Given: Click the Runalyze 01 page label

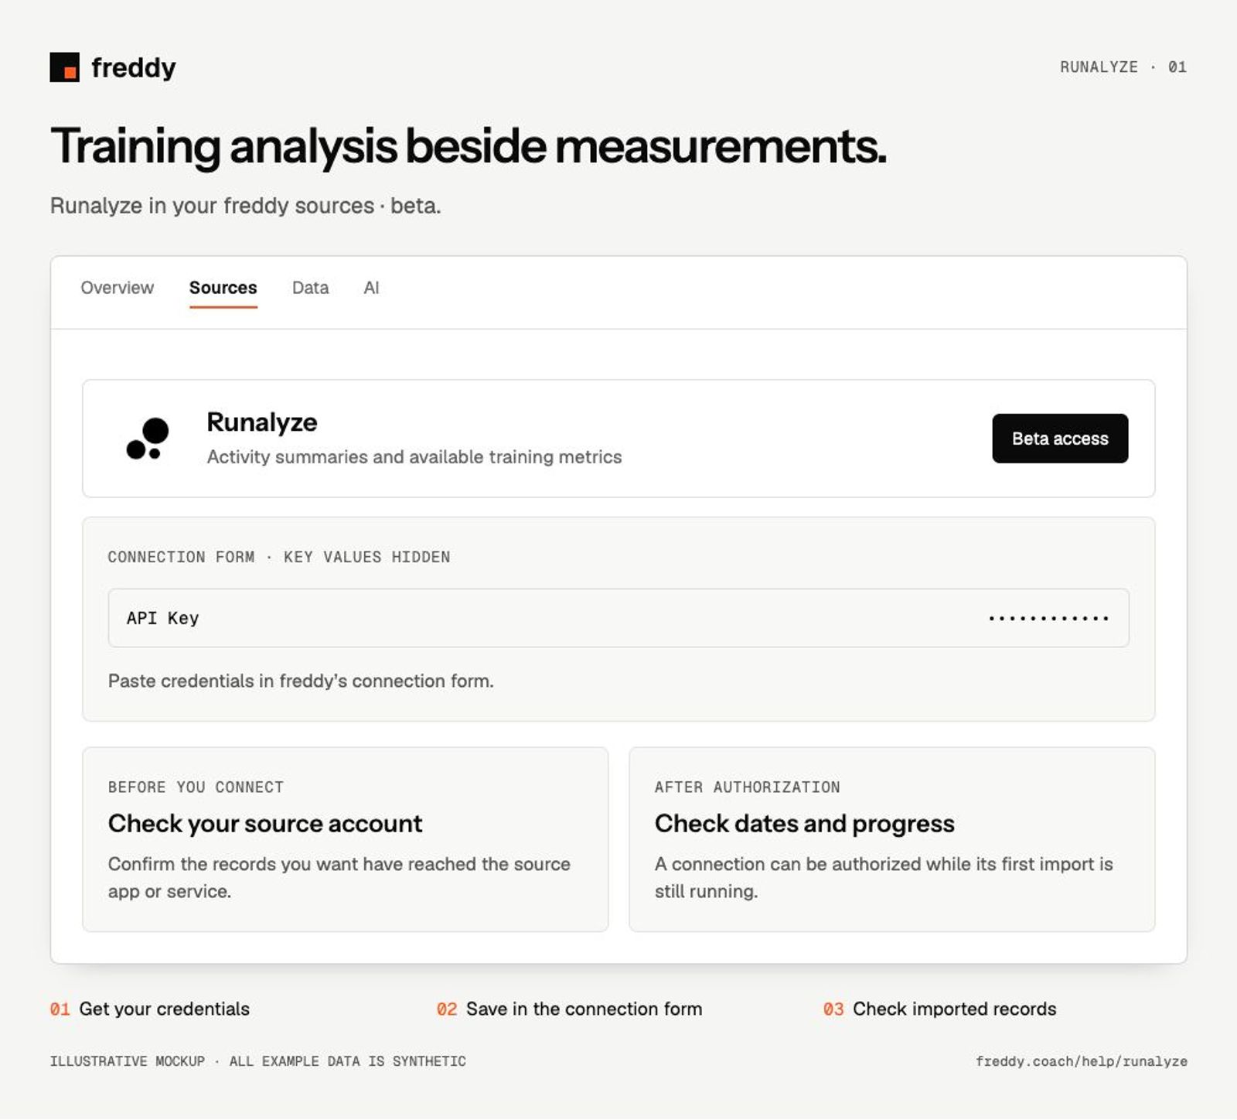Looking at the screenshot, I should 1123,67.
